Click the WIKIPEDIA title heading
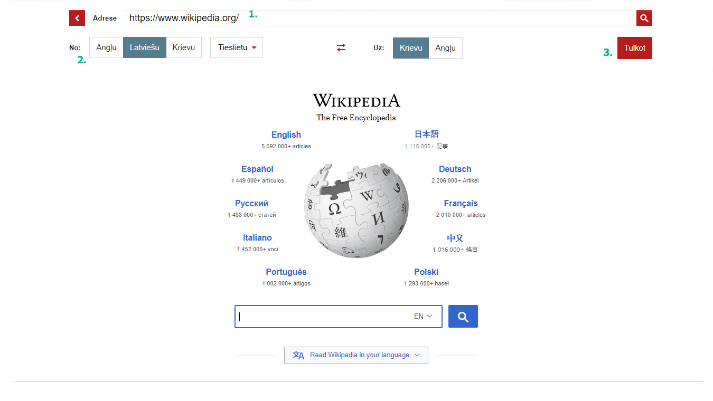 pos(356,100)
